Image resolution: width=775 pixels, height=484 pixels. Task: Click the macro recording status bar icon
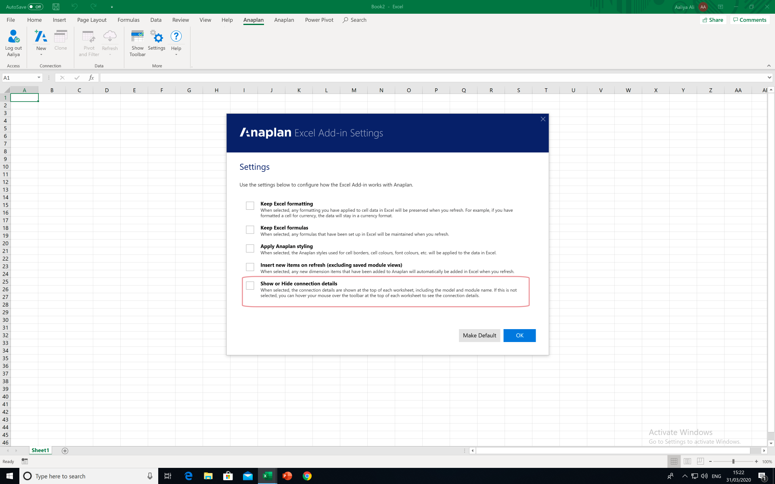click(25, 461)
